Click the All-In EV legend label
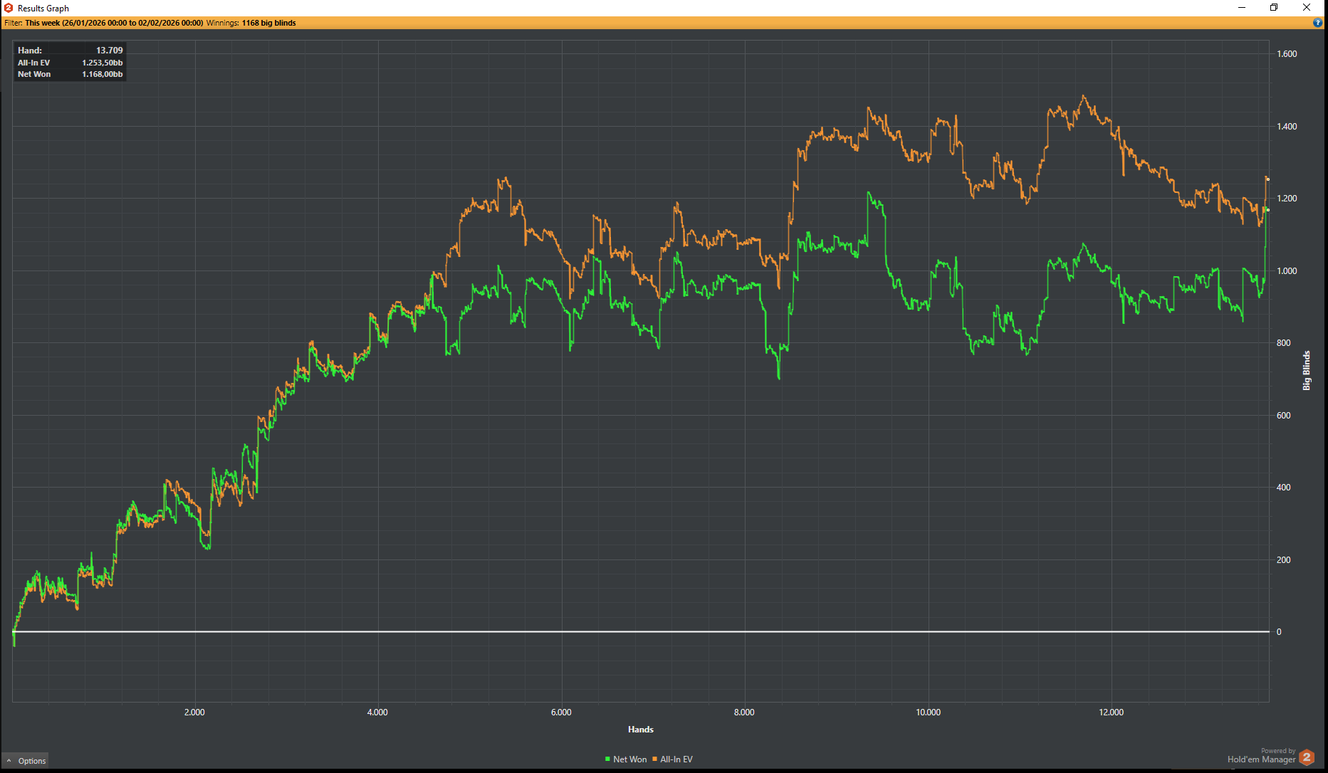Image resolution: width=1328 pixels, height=773 pixels. (676, 759)
